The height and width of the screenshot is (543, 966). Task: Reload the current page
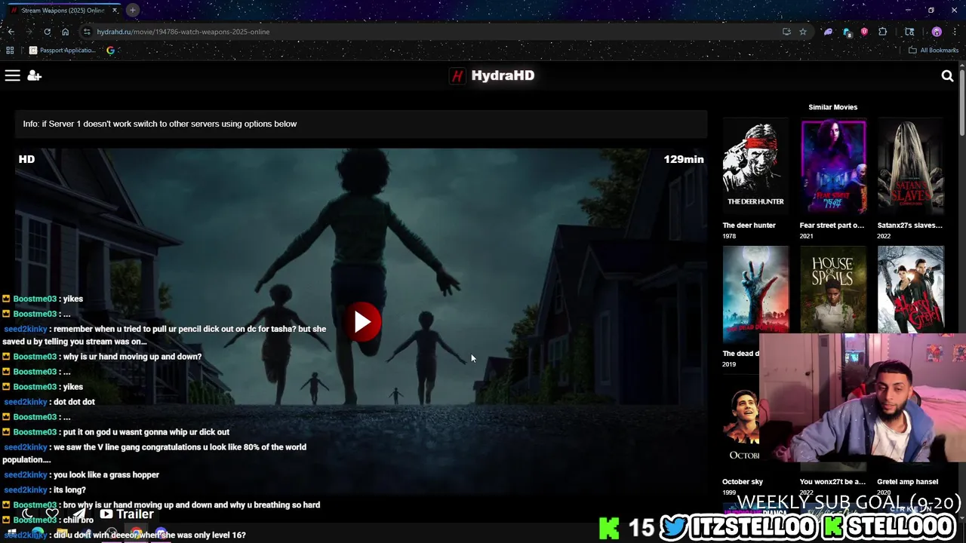[47, 32]
